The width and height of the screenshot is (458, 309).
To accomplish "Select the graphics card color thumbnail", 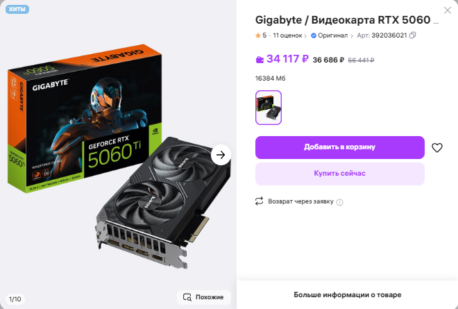I will [x=269, y=108].
